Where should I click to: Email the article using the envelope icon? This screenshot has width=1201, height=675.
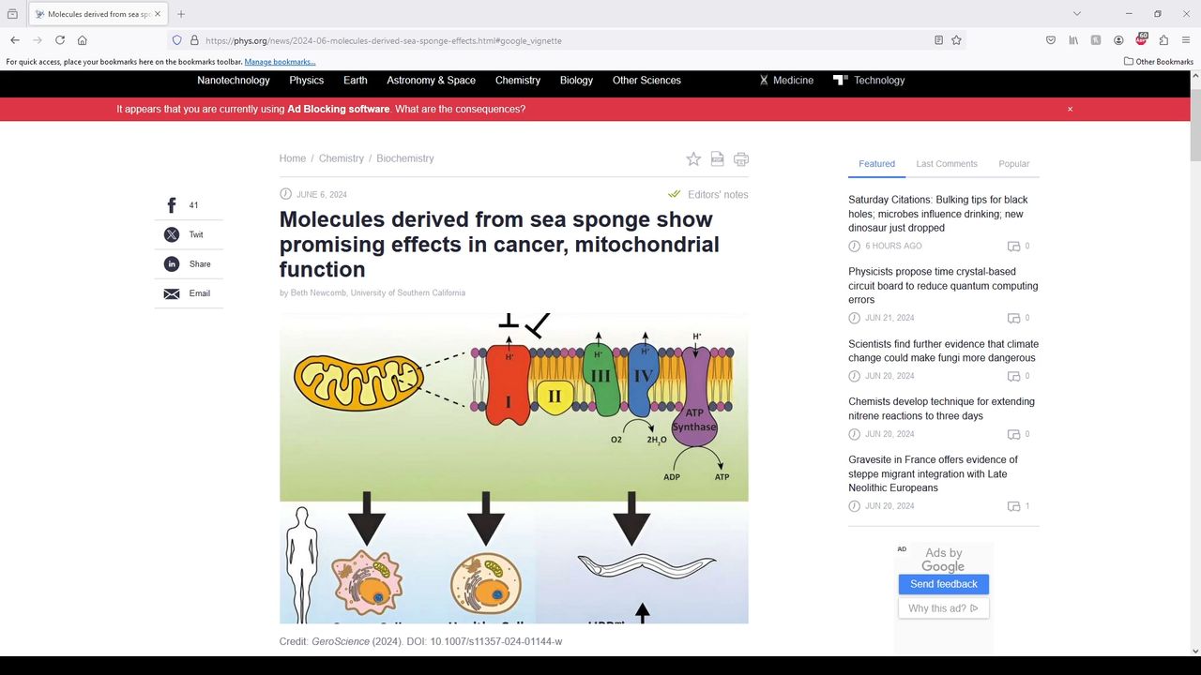pyautogui.click(x=172, y=294)
